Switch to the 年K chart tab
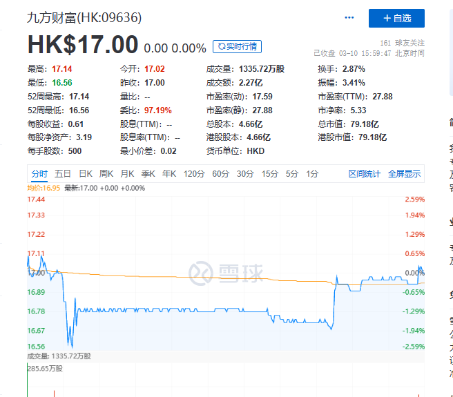Image resolution: width=453 pixels, height=397 pixels. click(169, 174)
